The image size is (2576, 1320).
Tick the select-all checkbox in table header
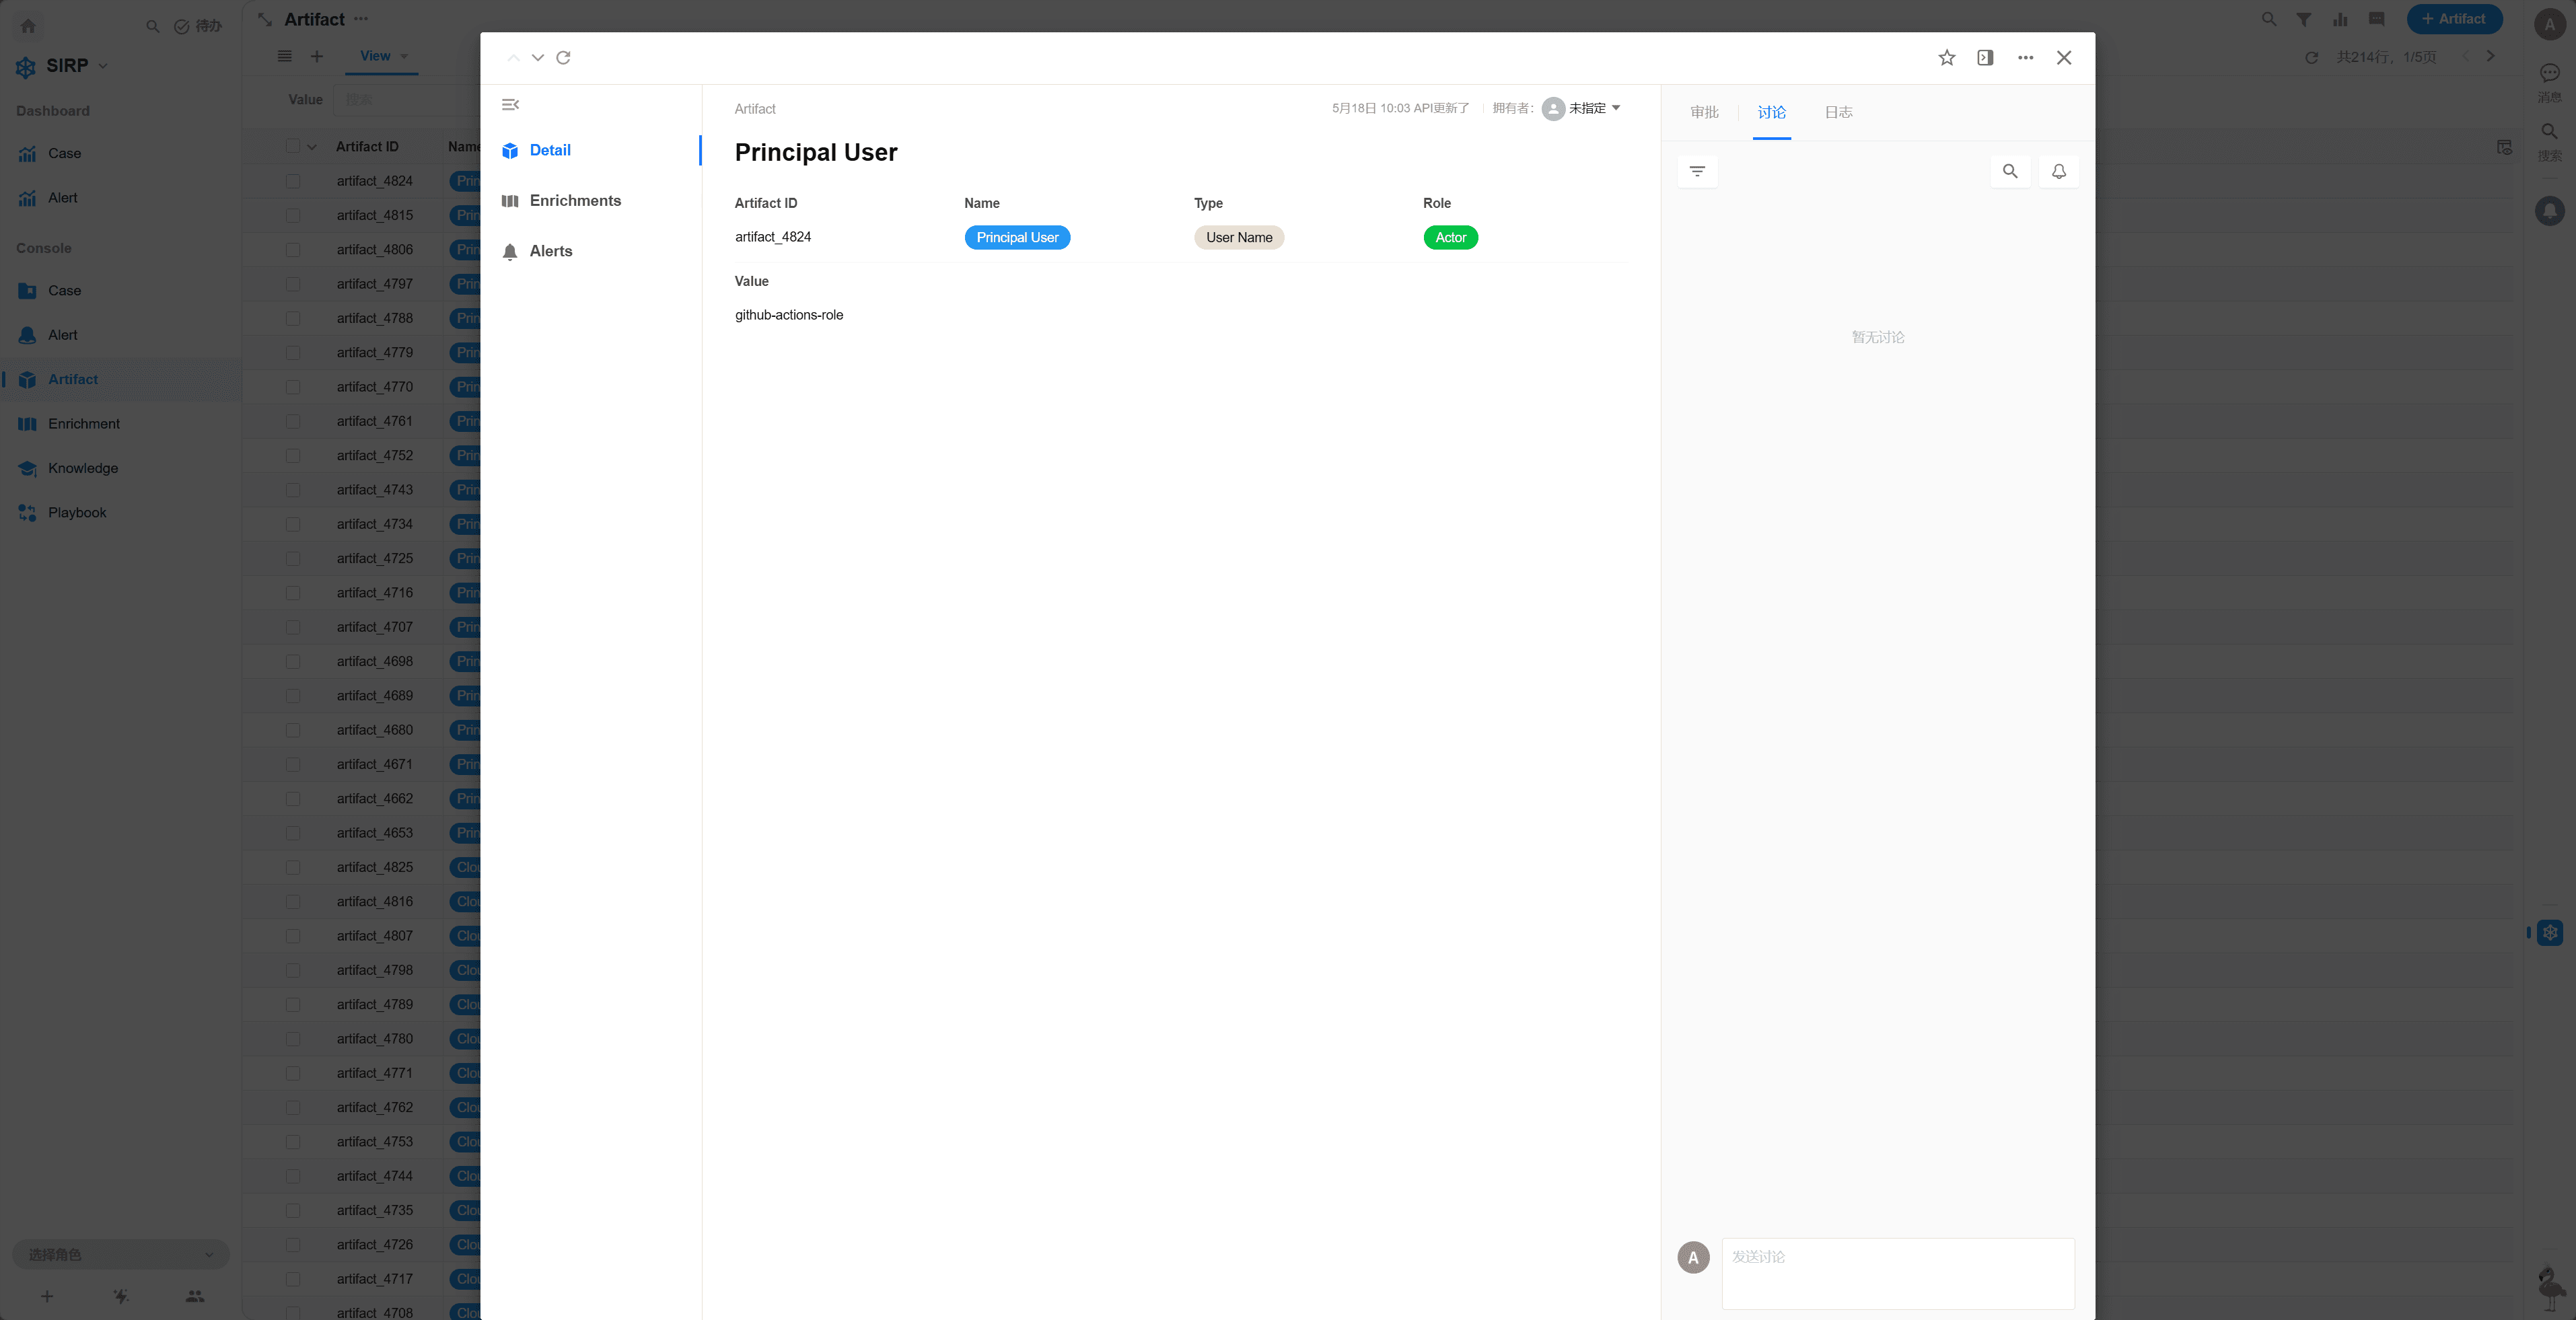[x=293, y=146]
